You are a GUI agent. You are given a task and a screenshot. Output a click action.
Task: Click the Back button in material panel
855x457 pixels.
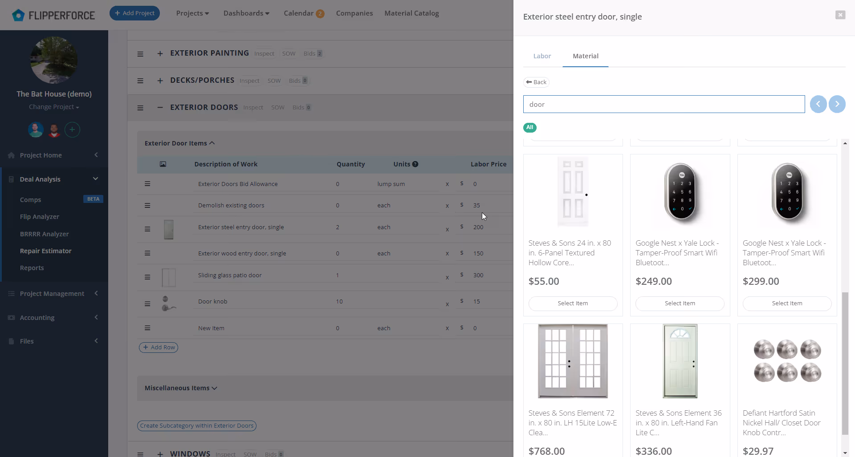(x=536, y=82)
